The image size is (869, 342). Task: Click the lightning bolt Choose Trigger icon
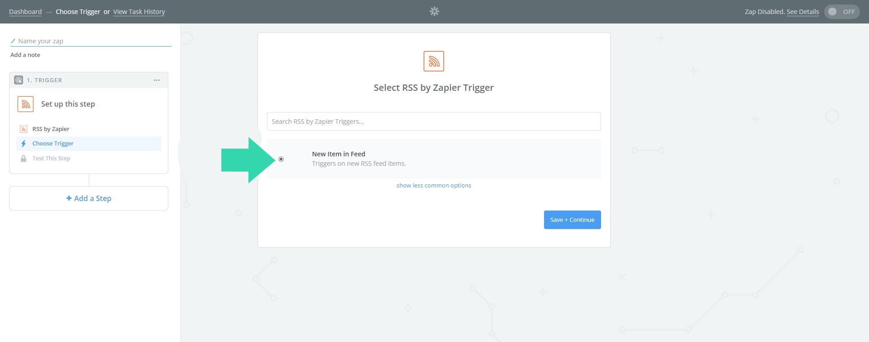[24, 144]
